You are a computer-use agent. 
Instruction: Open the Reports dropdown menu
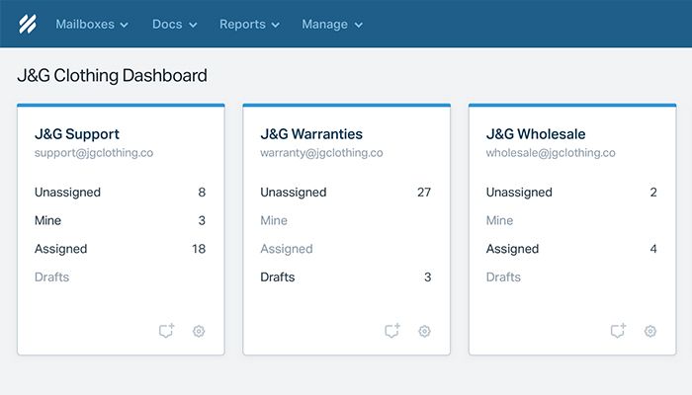249,24
